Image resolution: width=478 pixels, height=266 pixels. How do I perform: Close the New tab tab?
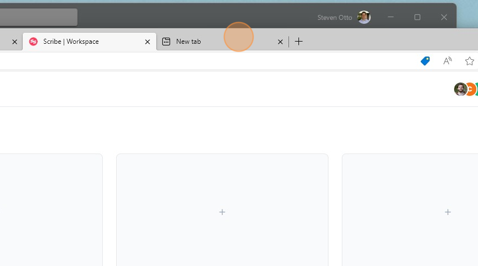point(280,42)
